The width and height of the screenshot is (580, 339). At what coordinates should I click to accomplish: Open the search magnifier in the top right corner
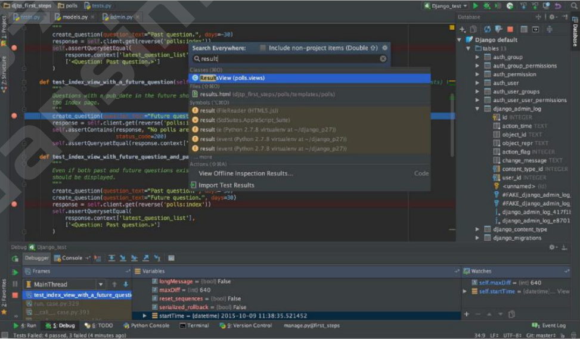(573, 5)
